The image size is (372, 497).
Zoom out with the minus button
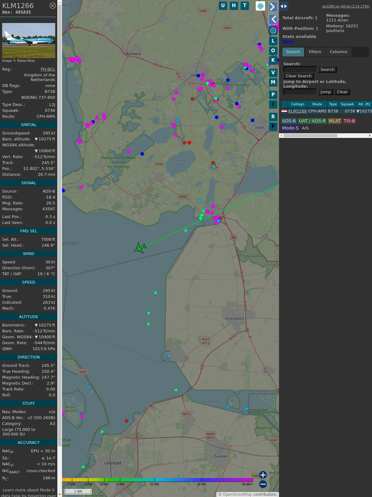coord(263,484)
